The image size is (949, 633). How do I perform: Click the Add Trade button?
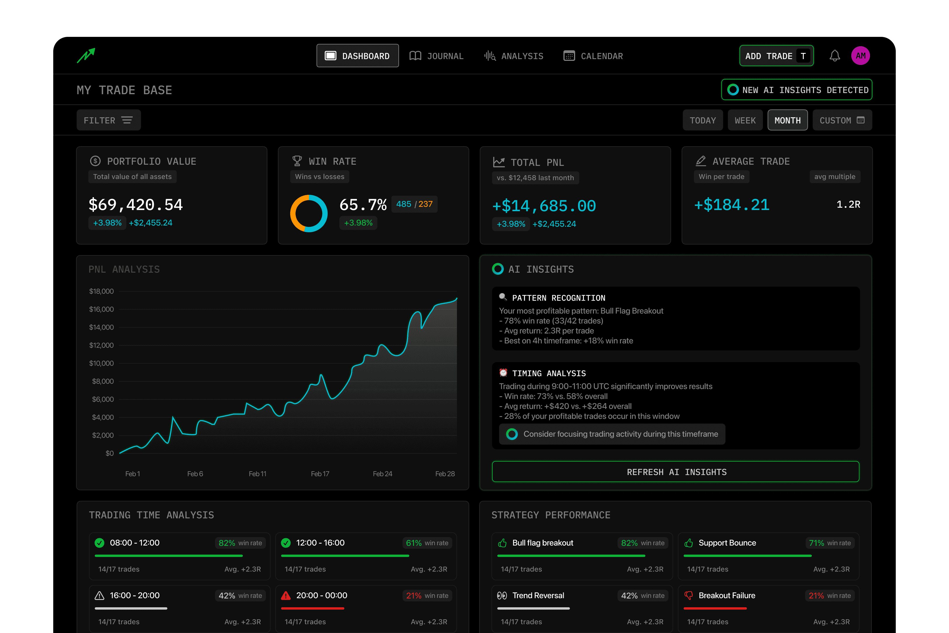(x=776, y=56)
